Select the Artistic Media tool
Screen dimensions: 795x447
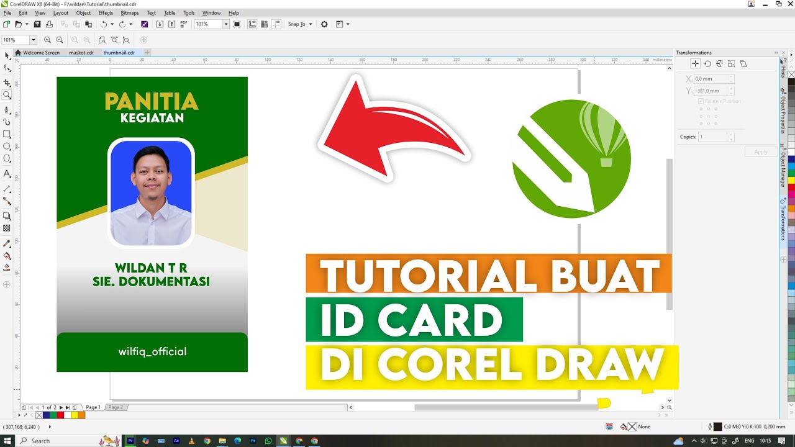pos(7,122)
